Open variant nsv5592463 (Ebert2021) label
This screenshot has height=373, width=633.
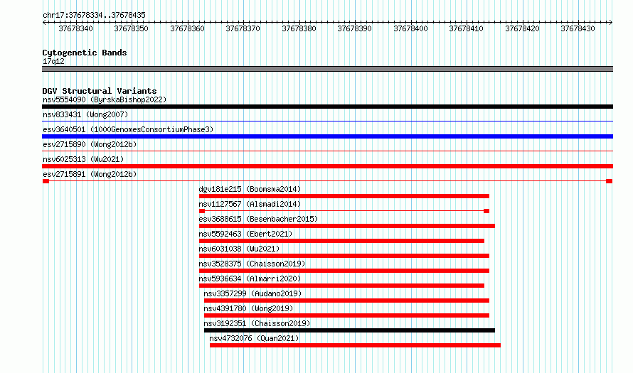click(x=245, y=234)
